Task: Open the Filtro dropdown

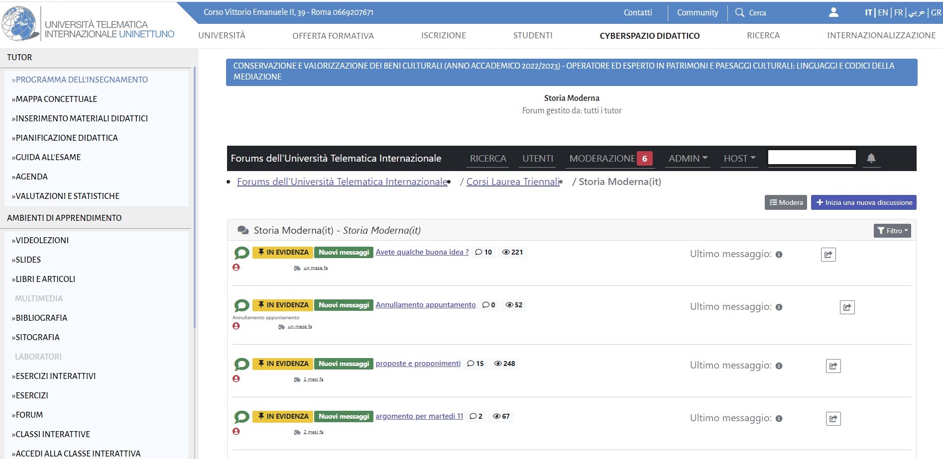Action: pos(892,231)
